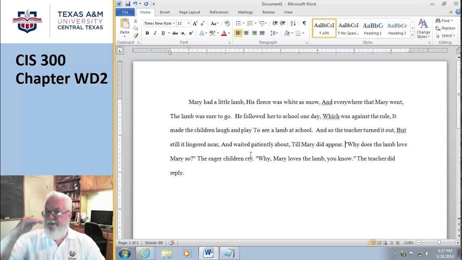This screenshot has height=260, width=462.
Task: Open the font name dropdown
Action: pyautogui.click(x=174, y=23)
